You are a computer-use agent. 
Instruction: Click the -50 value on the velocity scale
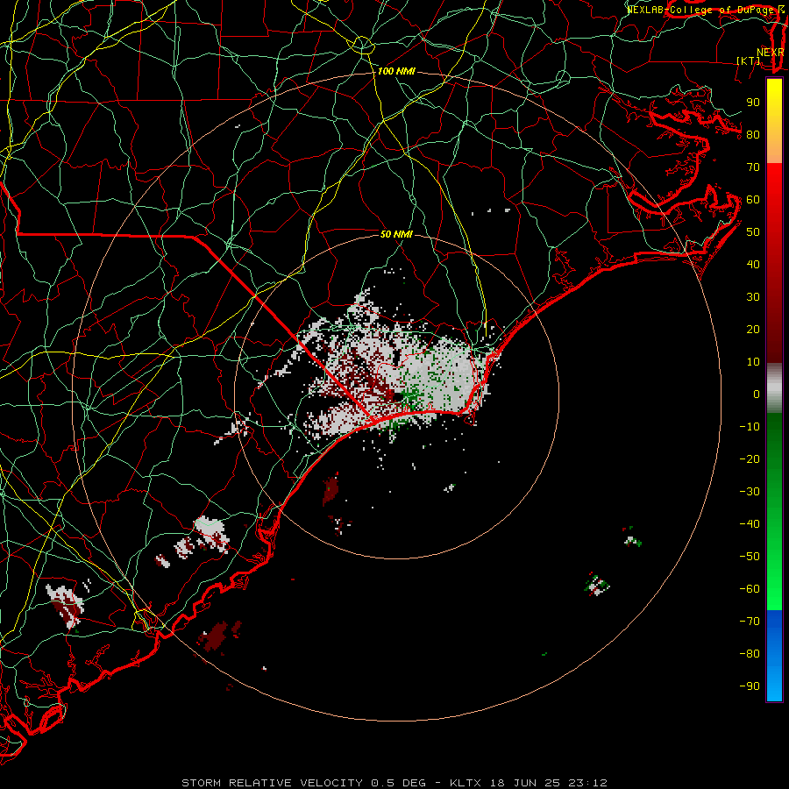click(x=750, y=557)
